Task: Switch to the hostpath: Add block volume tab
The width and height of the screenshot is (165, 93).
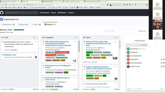Action: (x=73, y=2)
